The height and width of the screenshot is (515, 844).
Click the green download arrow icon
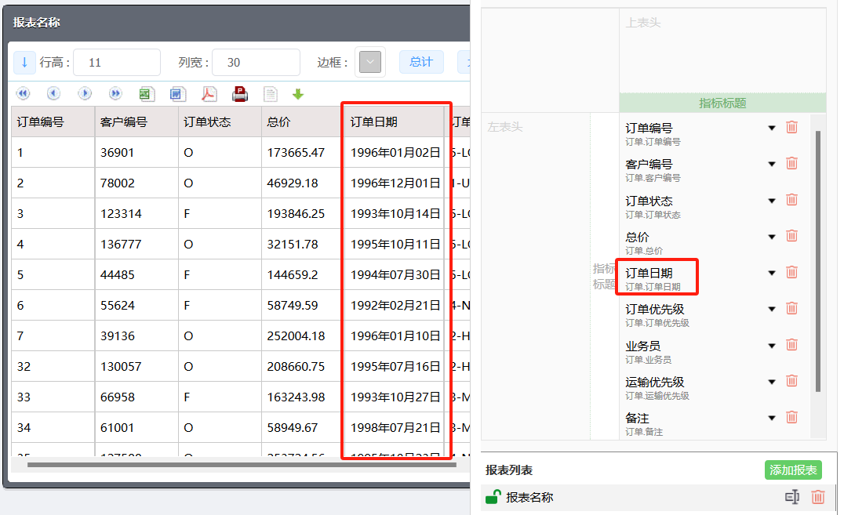coord(298,94)
